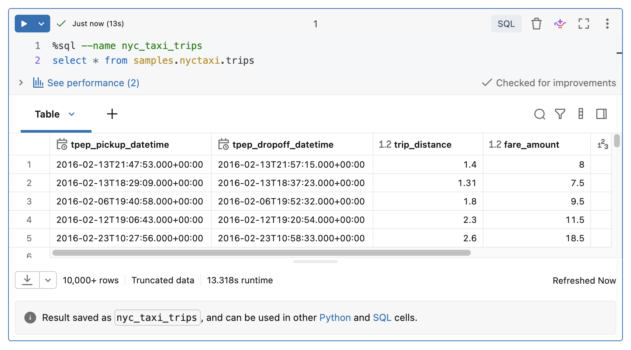631x350 pixels.
Task: Click code line 1 with %sql
Action: point(127,46)
